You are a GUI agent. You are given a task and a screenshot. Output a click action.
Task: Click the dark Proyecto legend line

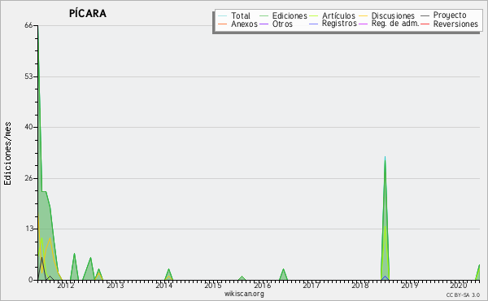425,15
